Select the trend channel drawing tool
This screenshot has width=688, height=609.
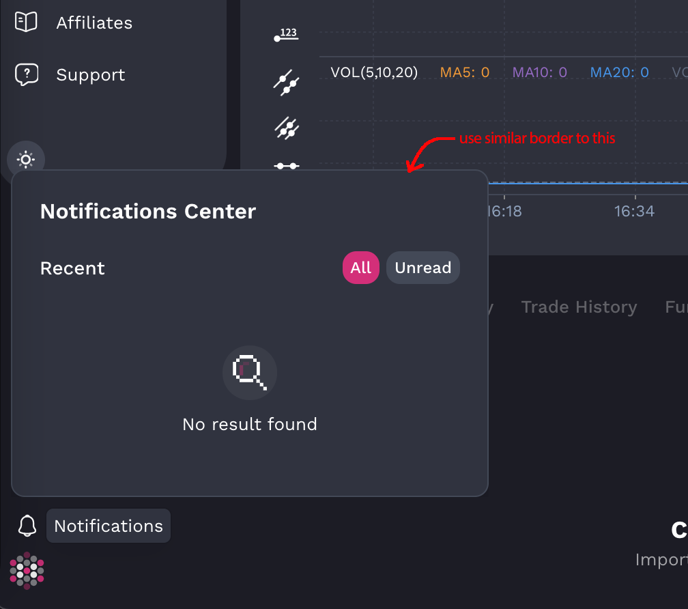click(286, 82)
